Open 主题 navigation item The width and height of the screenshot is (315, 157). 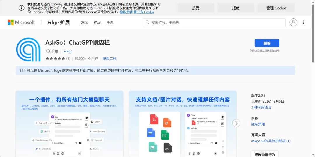(x=110, y=22)
